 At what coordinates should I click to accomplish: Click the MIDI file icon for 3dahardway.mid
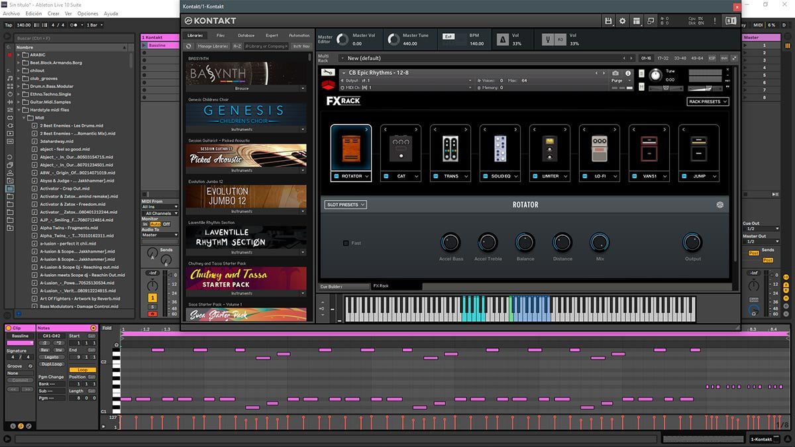pos(34,140)
